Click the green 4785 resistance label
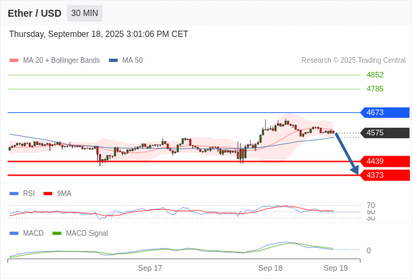 point(375,89)
